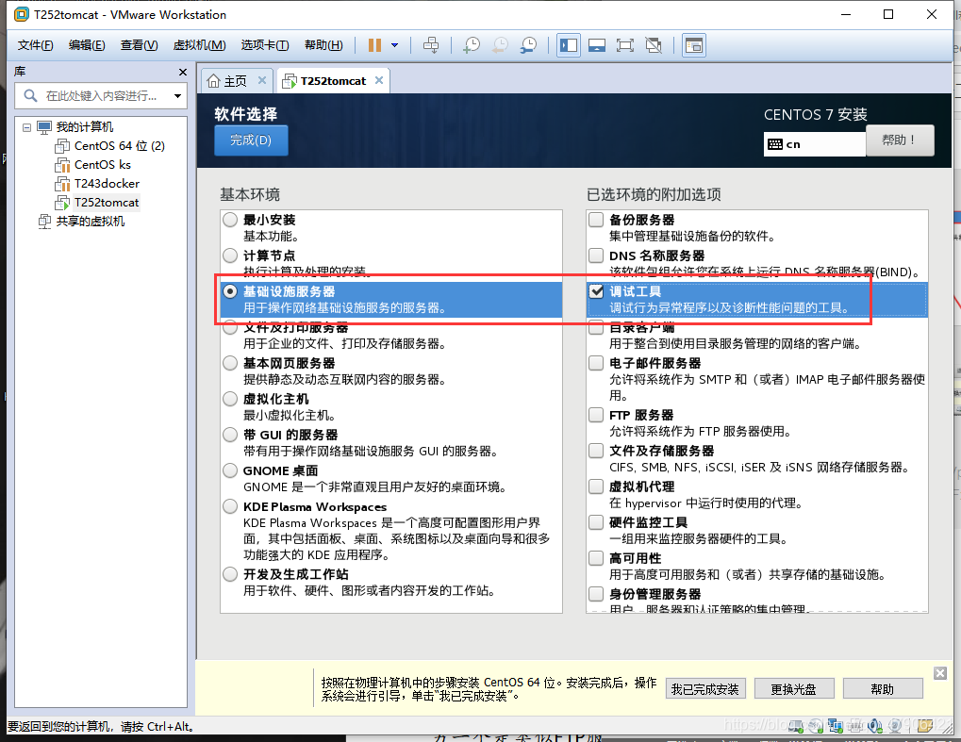Click the thumbnail bar view icon
The height and width of the screenshot is (742, 961).
click(x=597, y=45)
